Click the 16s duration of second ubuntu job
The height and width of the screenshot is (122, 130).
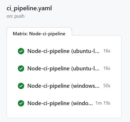point(107,68)
